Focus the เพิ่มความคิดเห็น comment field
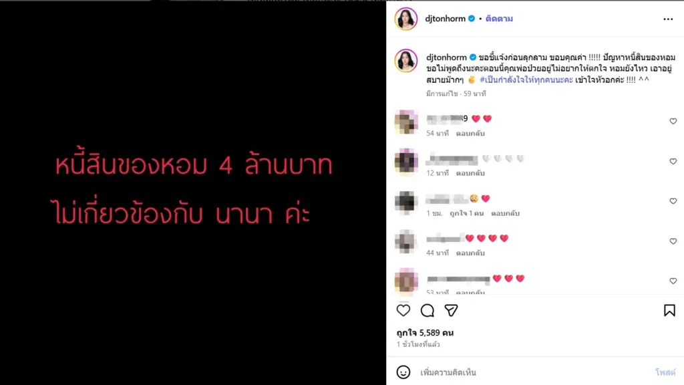 [532, 372]
